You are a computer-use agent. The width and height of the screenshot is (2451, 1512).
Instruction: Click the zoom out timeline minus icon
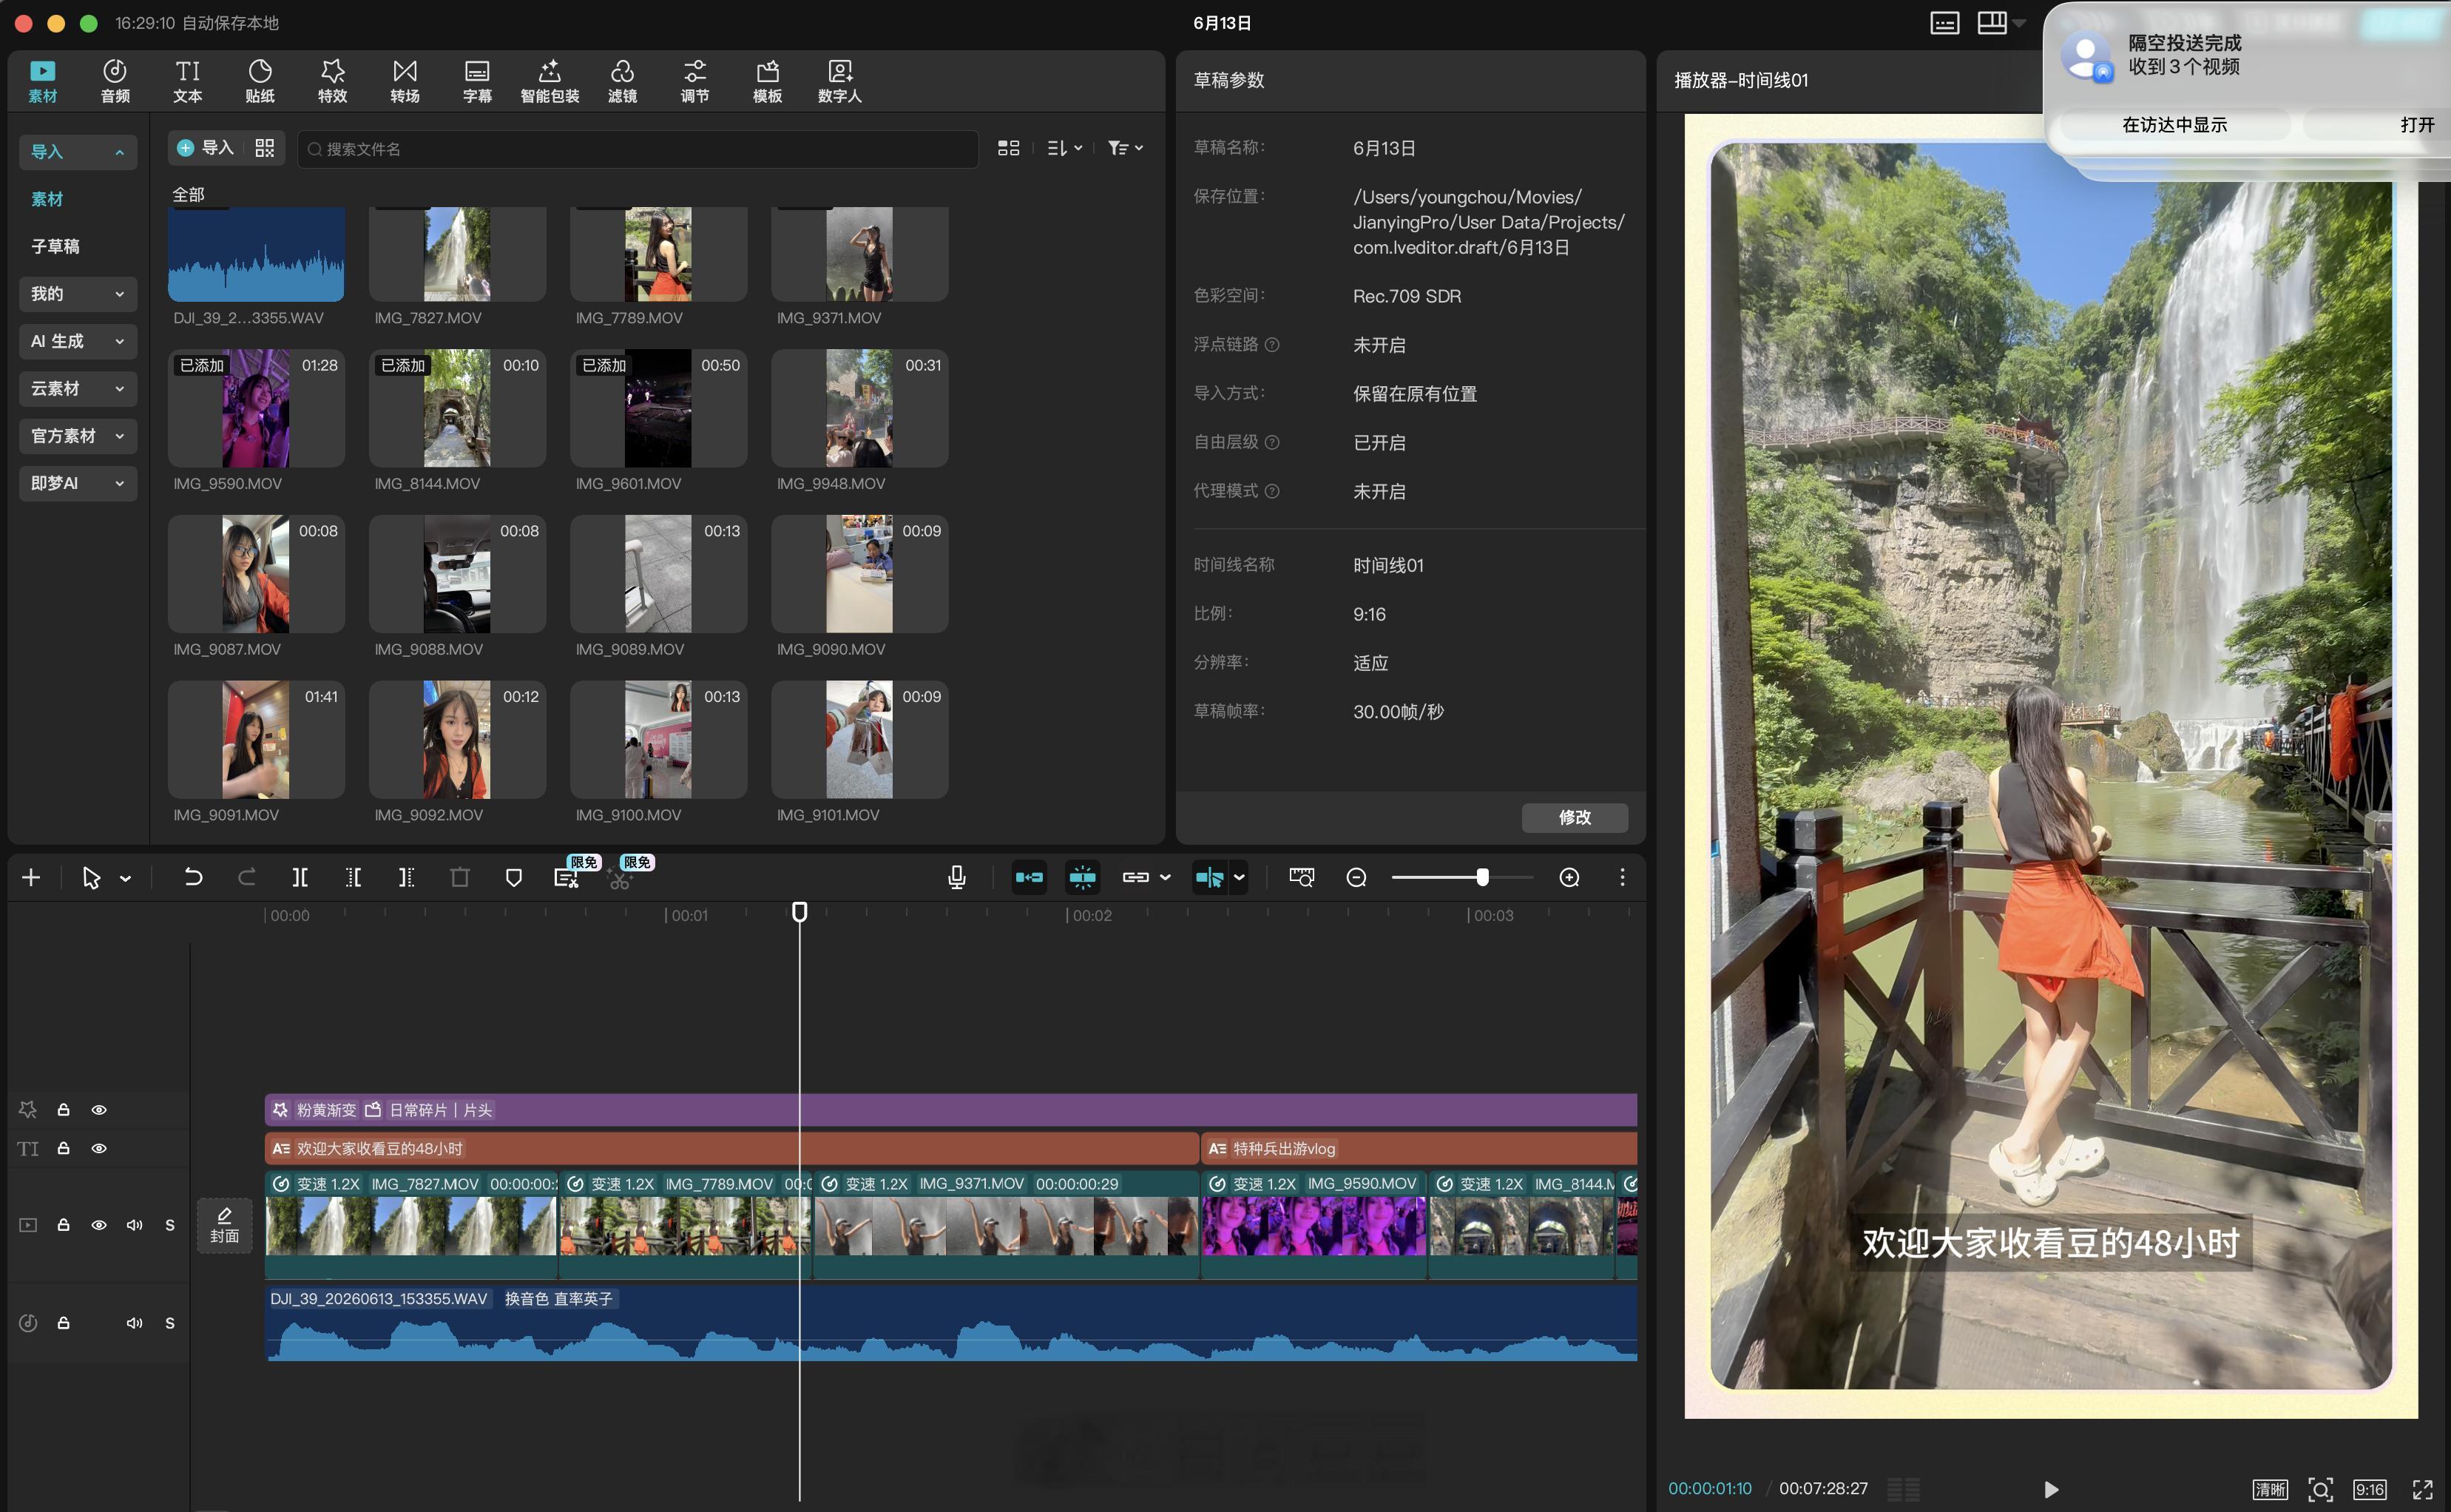1356,877
